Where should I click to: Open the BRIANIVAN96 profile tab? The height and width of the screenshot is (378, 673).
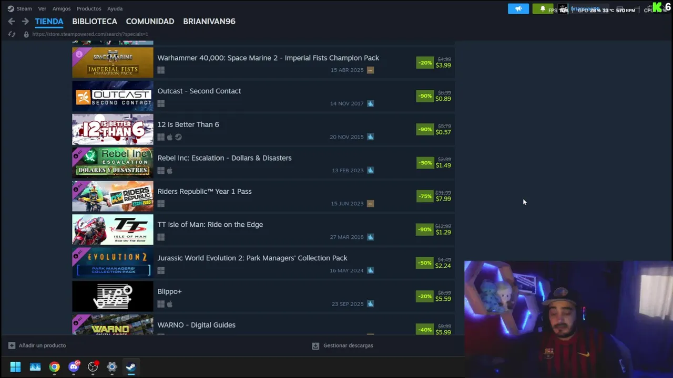209,22
